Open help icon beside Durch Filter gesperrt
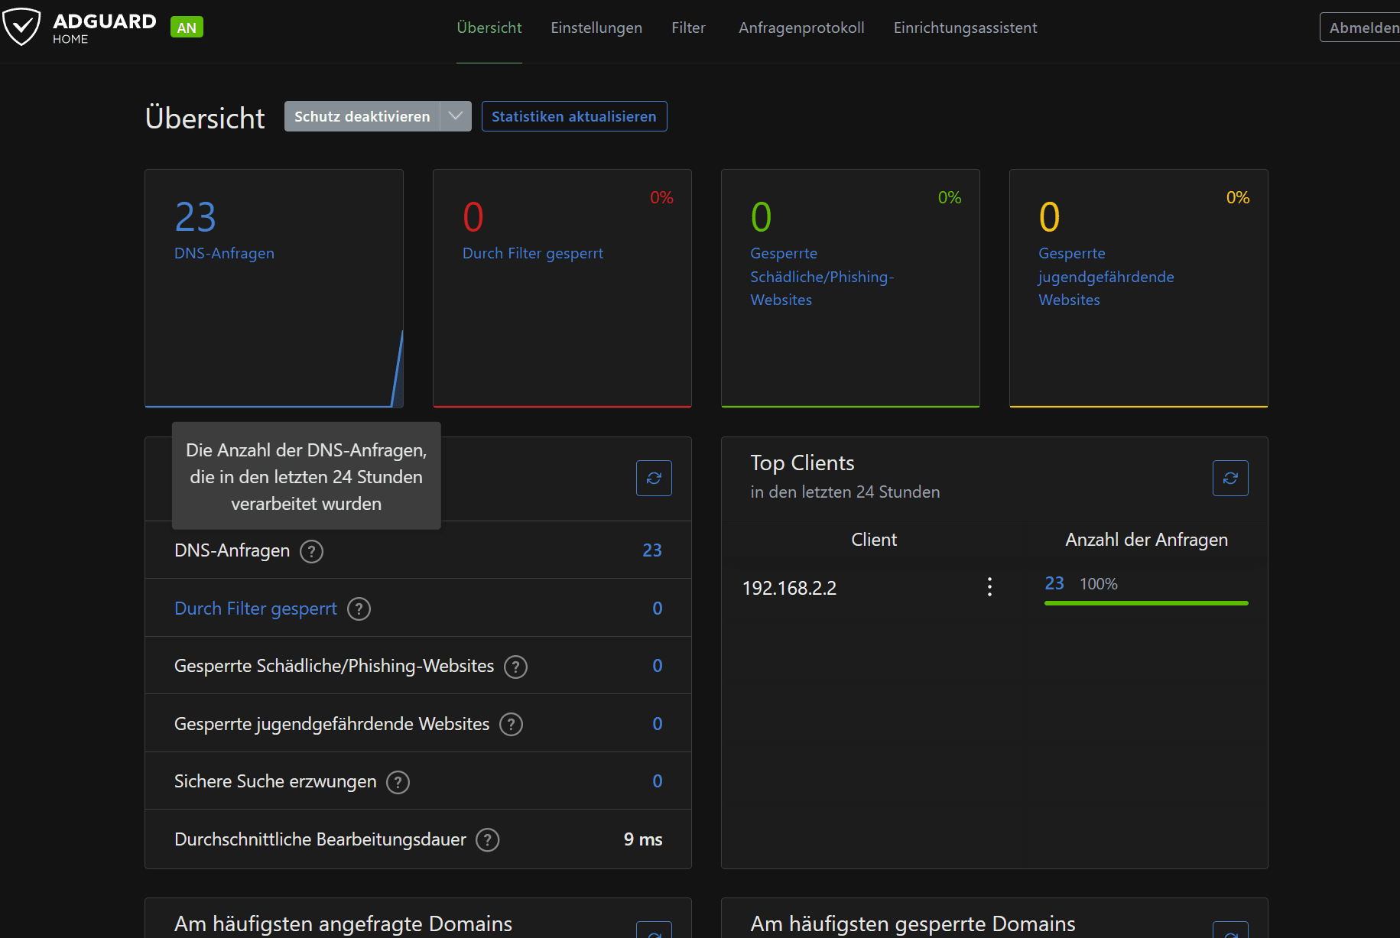The height and width of the screenshot is (938, 1400). point(359,609)
